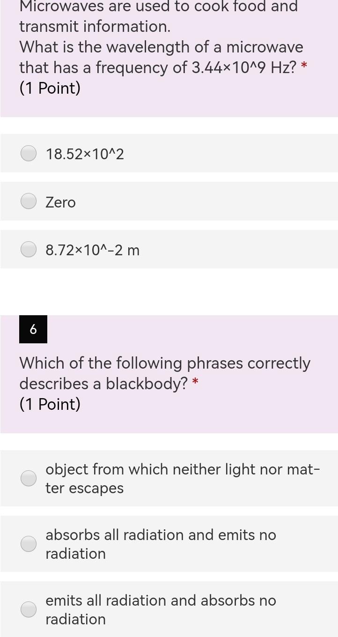This screenshot has width=338, height=637.
Task: Click text "emits all radiation and absorbs no radiation"
Action: (161, 609)
